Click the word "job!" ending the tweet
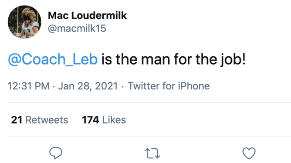 [x=233, y=59]
